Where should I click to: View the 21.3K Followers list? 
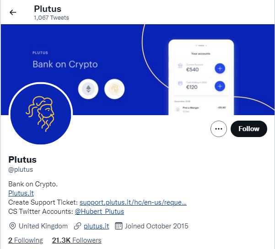76,240
